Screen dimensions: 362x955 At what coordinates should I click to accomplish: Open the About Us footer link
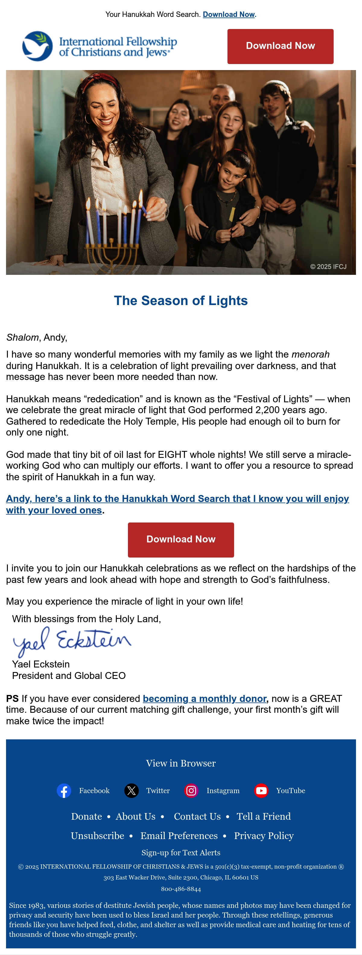[135, 816]
